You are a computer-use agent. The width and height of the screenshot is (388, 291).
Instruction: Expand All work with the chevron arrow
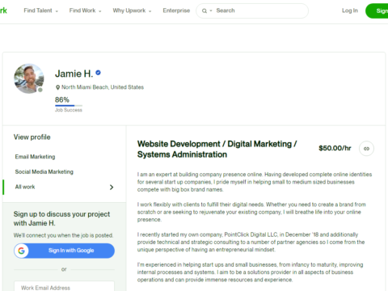coord(112,187)
